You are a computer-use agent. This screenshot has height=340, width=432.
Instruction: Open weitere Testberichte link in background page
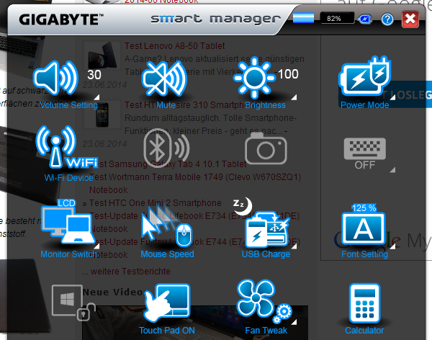pos(130,272)
